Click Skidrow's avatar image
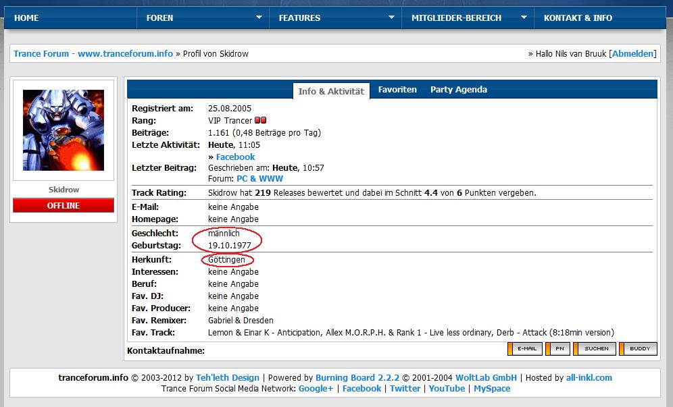The width and height of the screenshot is (673, 407). [x=64, y=130]
